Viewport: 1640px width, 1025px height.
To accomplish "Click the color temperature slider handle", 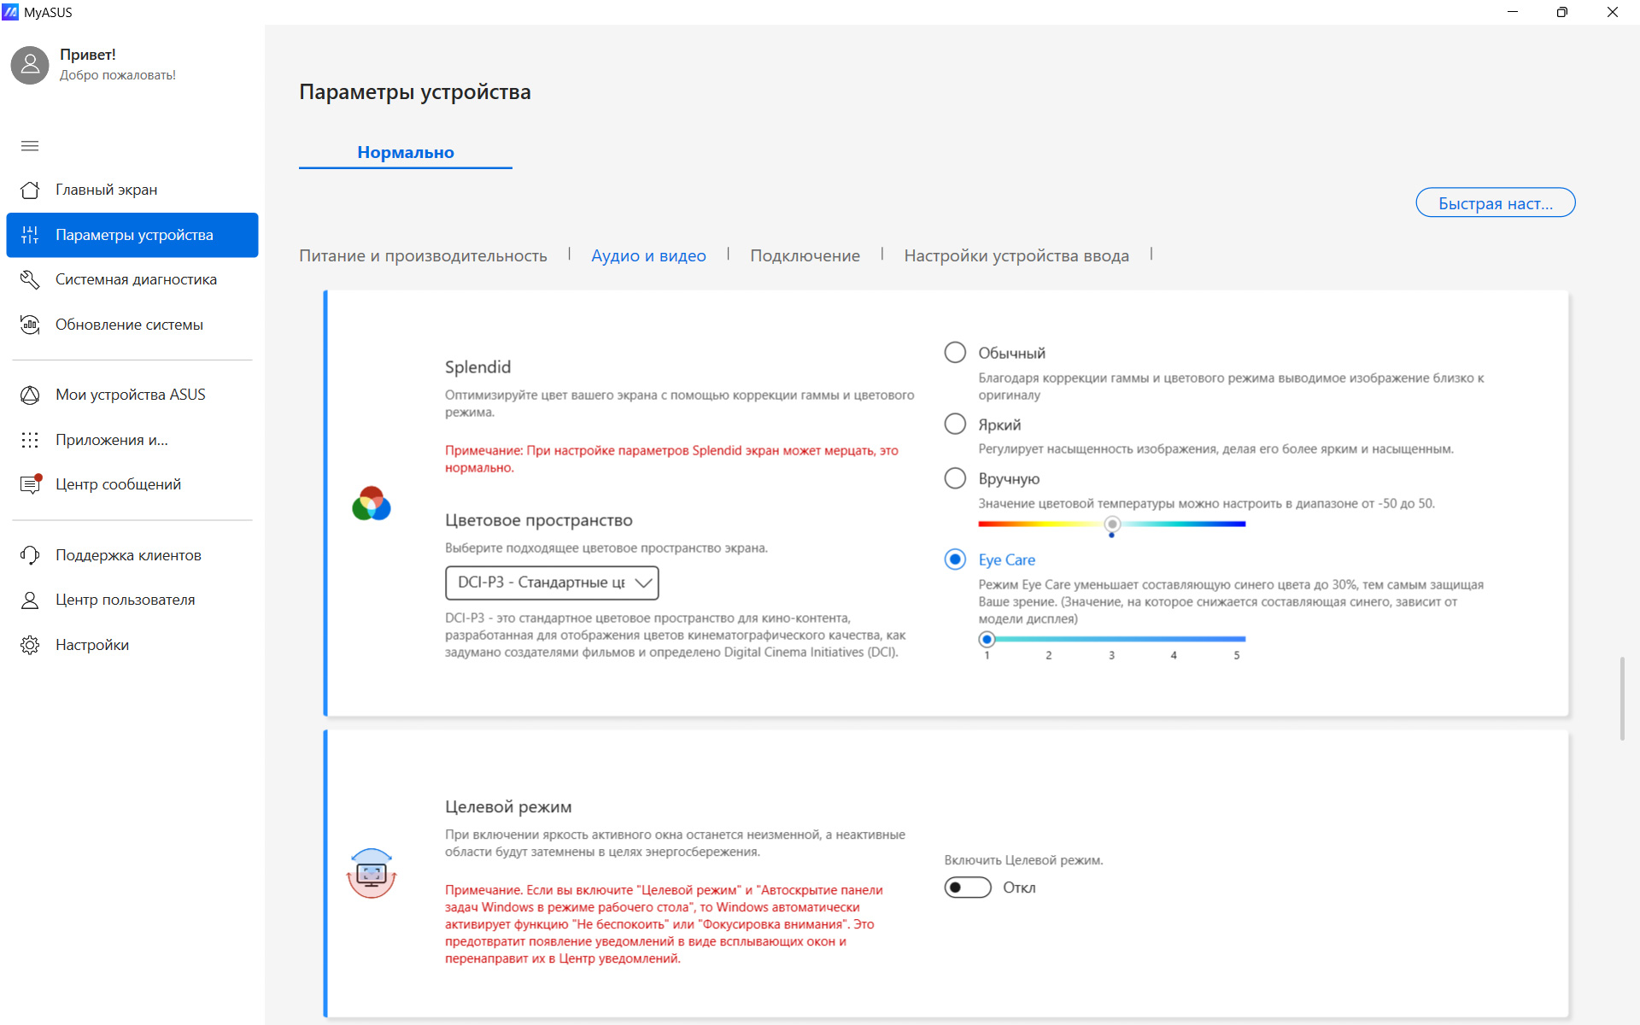I will [1111, 524].
